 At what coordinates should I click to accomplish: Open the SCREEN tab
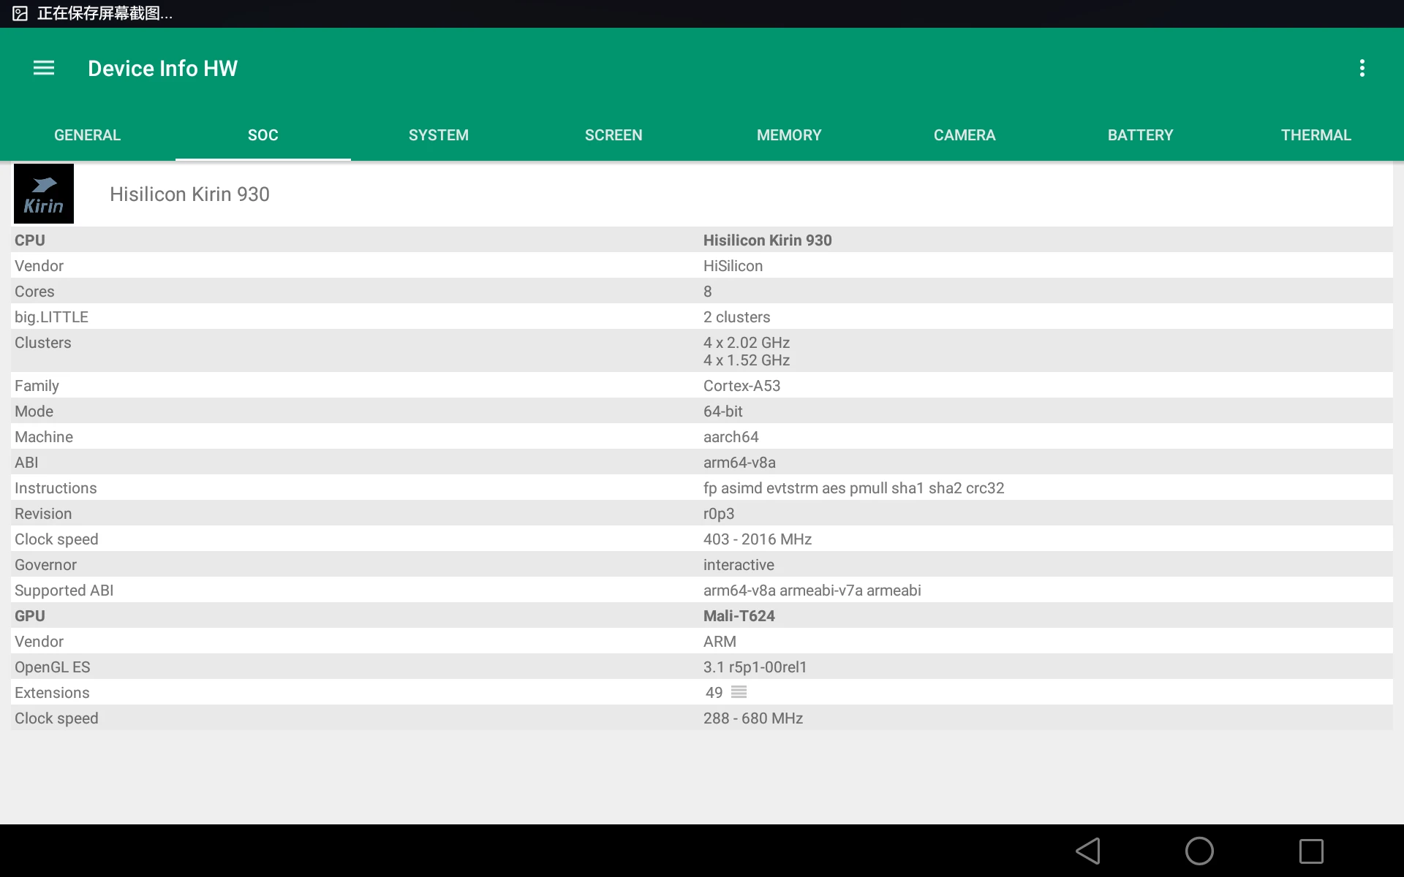tap(614, 135)
